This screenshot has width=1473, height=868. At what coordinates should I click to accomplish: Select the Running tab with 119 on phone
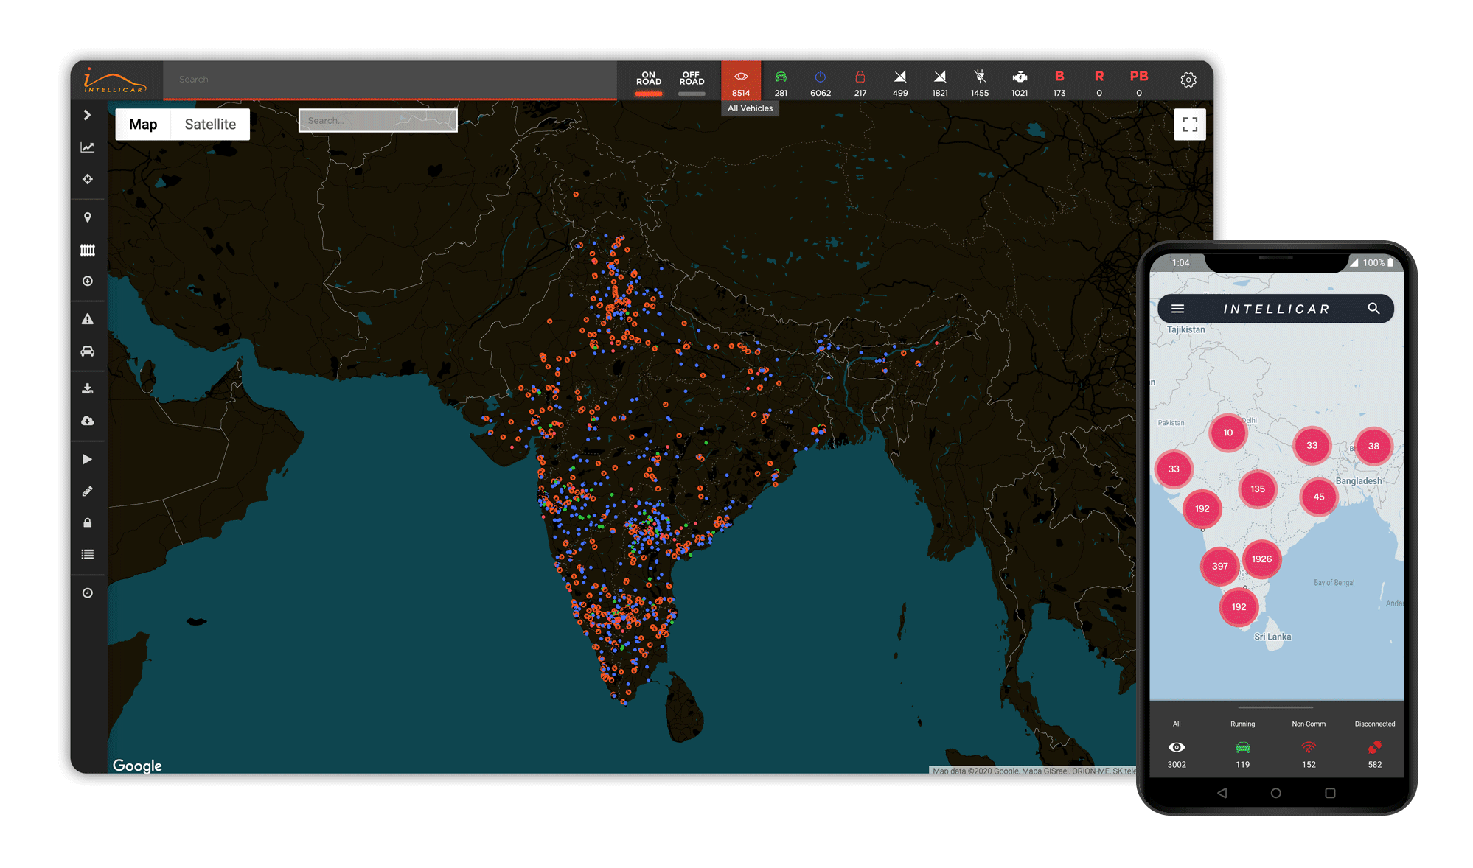(x=1243, y=744)
